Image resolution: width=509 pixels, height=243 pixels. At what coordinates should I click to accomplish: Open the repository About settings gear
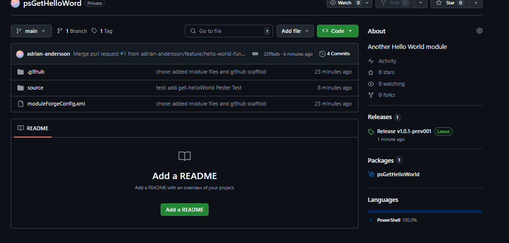coord(479,31)
